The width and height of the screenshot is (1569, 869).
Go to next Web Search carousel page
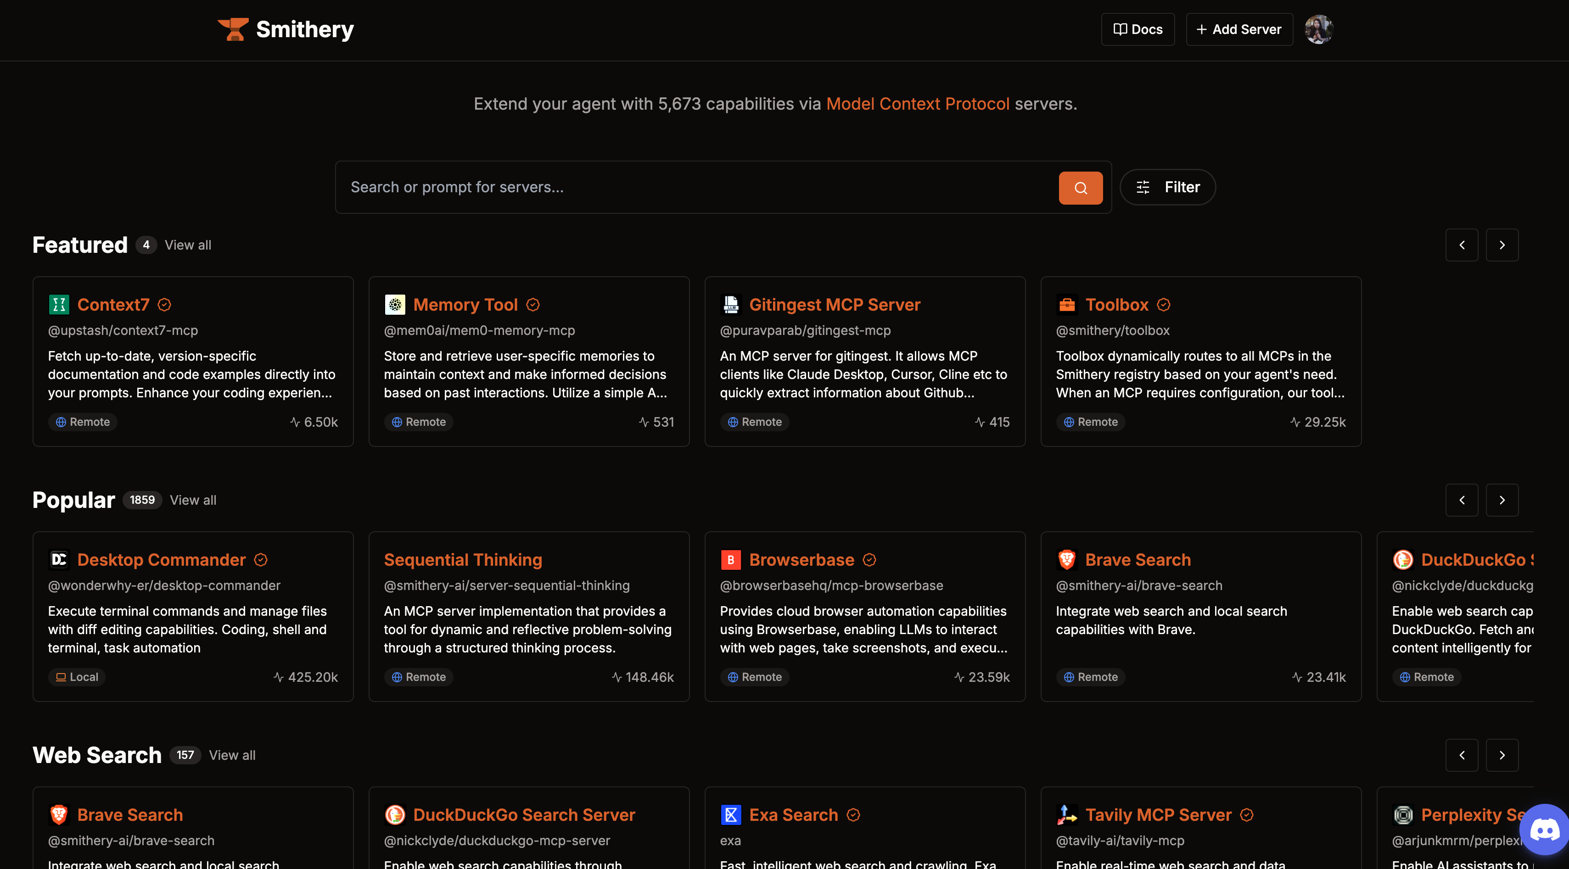click(1502, 755)
